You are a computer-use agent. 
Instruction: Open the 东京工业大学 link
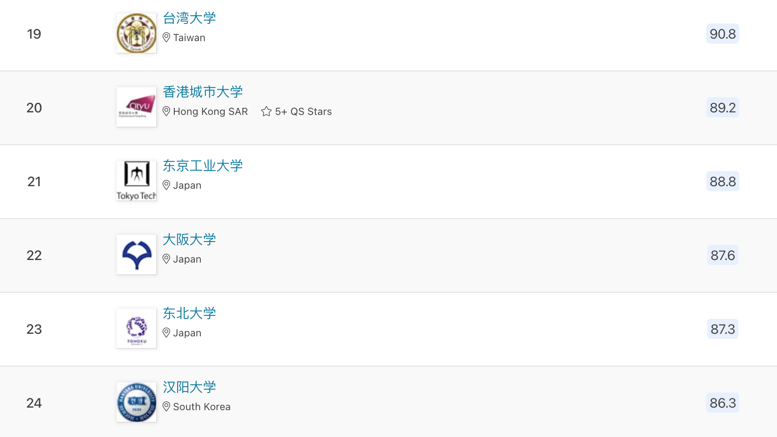[x=203, y=166]
